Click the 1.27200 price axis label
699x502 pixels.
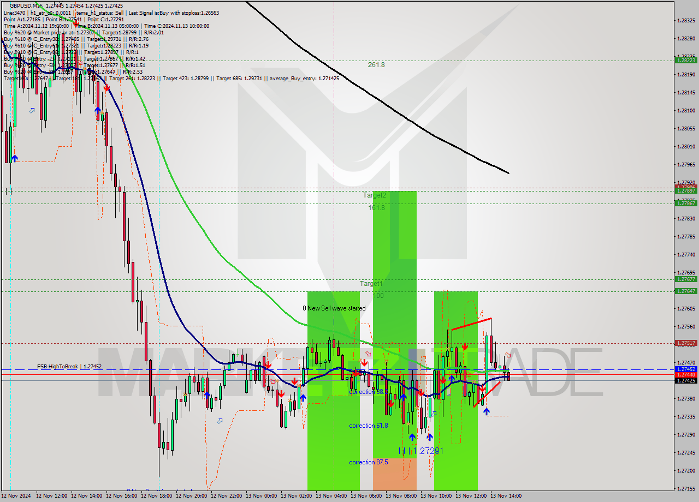tap(686, 470)
